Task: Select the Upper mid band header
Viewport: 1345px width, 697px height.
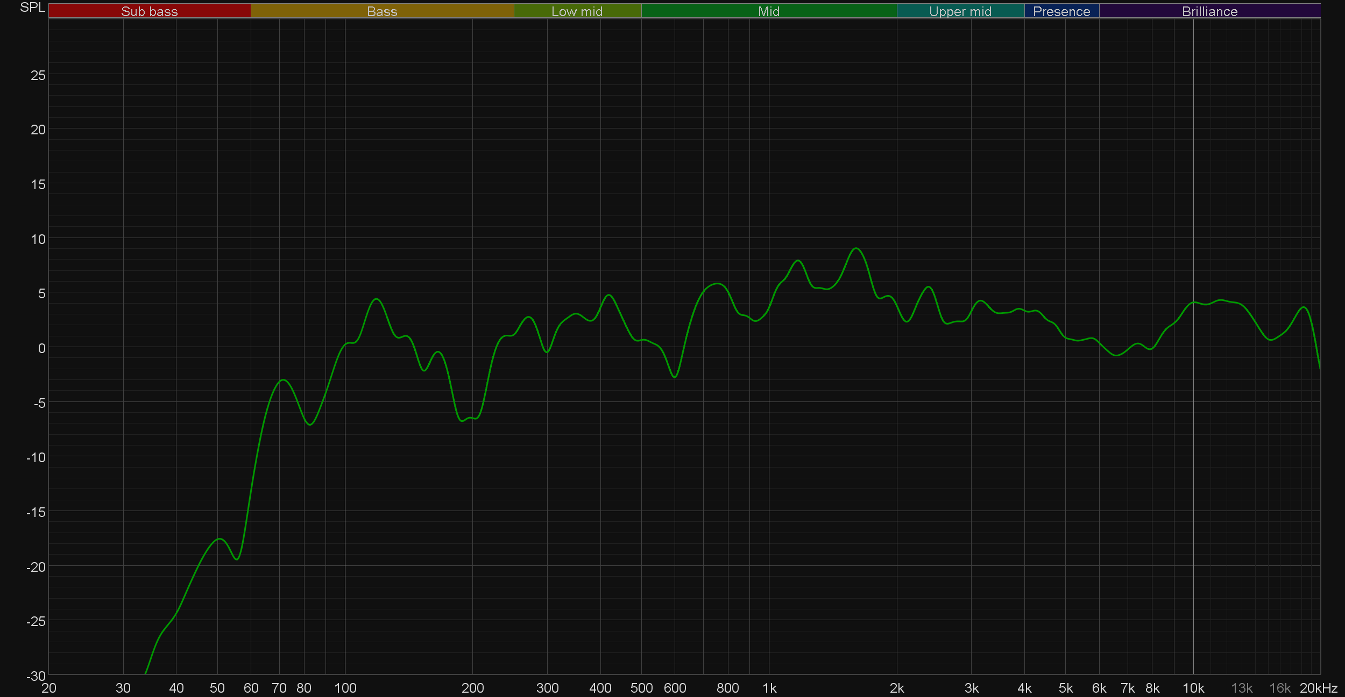Action: click(960, 11)
